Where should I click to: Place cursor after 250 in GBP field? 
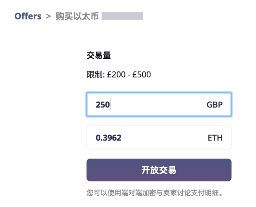110,105
